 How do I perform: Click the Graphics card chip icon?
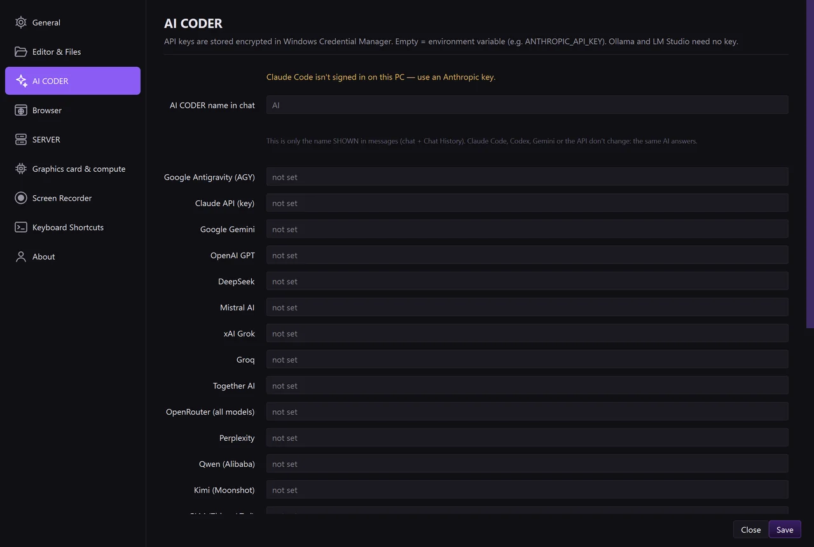pos(21,169)
